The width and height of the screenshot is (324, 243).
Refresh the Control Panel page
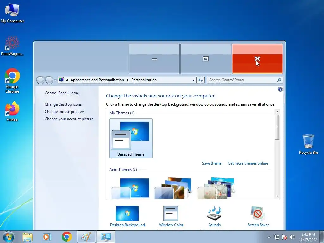point(201,80)
